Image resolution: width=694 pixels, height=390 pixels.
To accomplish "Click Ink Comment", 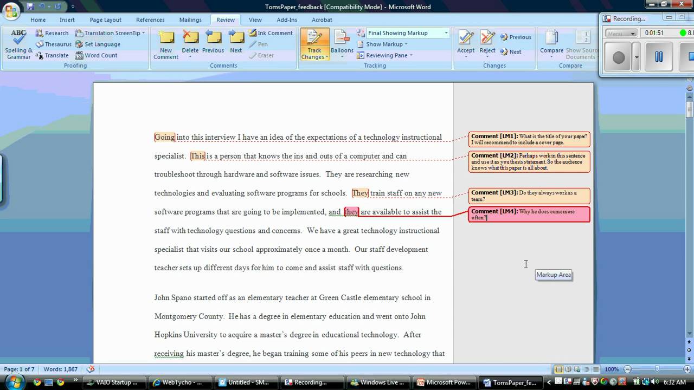I will point(271,33).
